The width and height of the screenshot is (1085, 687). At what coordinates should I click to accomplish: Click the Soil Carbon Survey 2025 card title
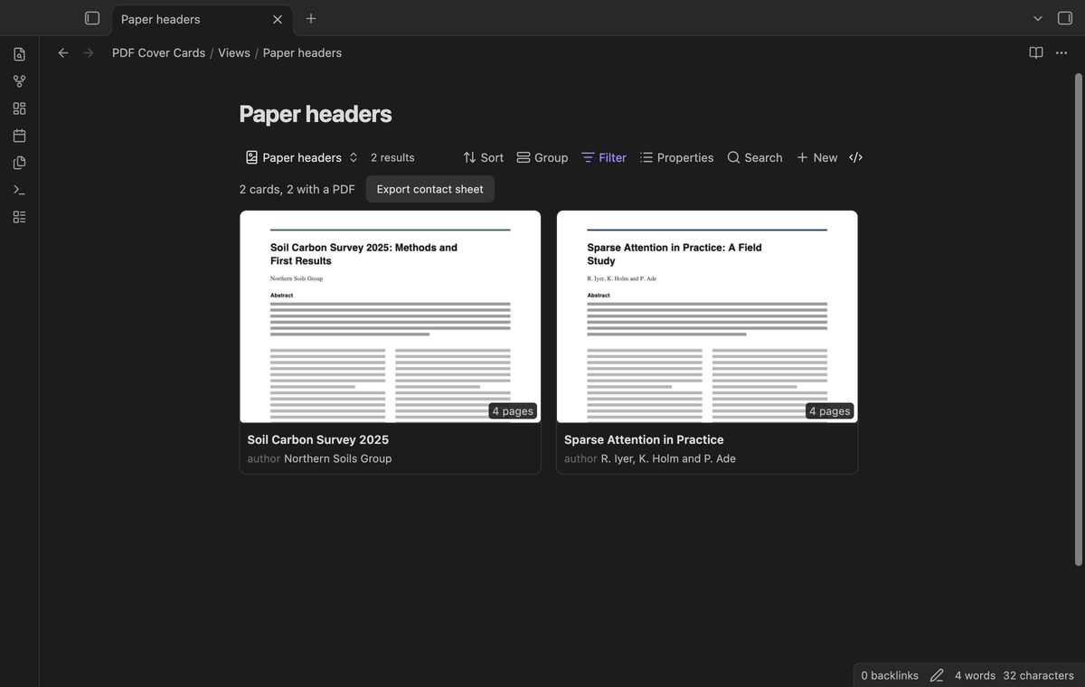[x=318, y=439]
